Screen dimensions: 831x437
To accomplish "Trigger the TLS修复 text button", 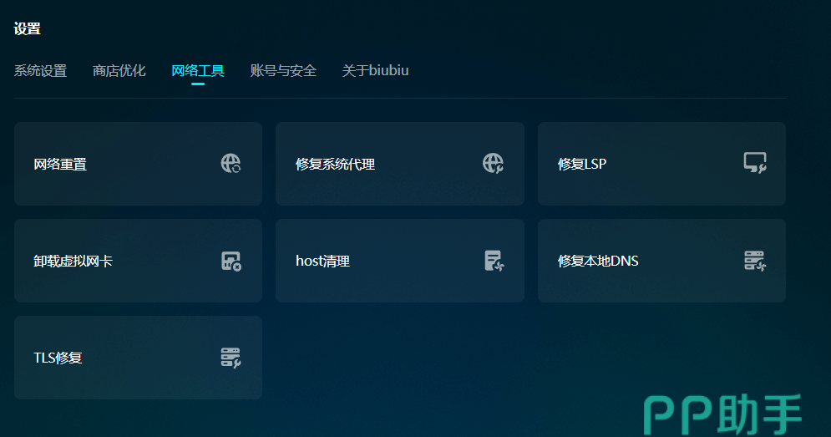I will [58, 358].
